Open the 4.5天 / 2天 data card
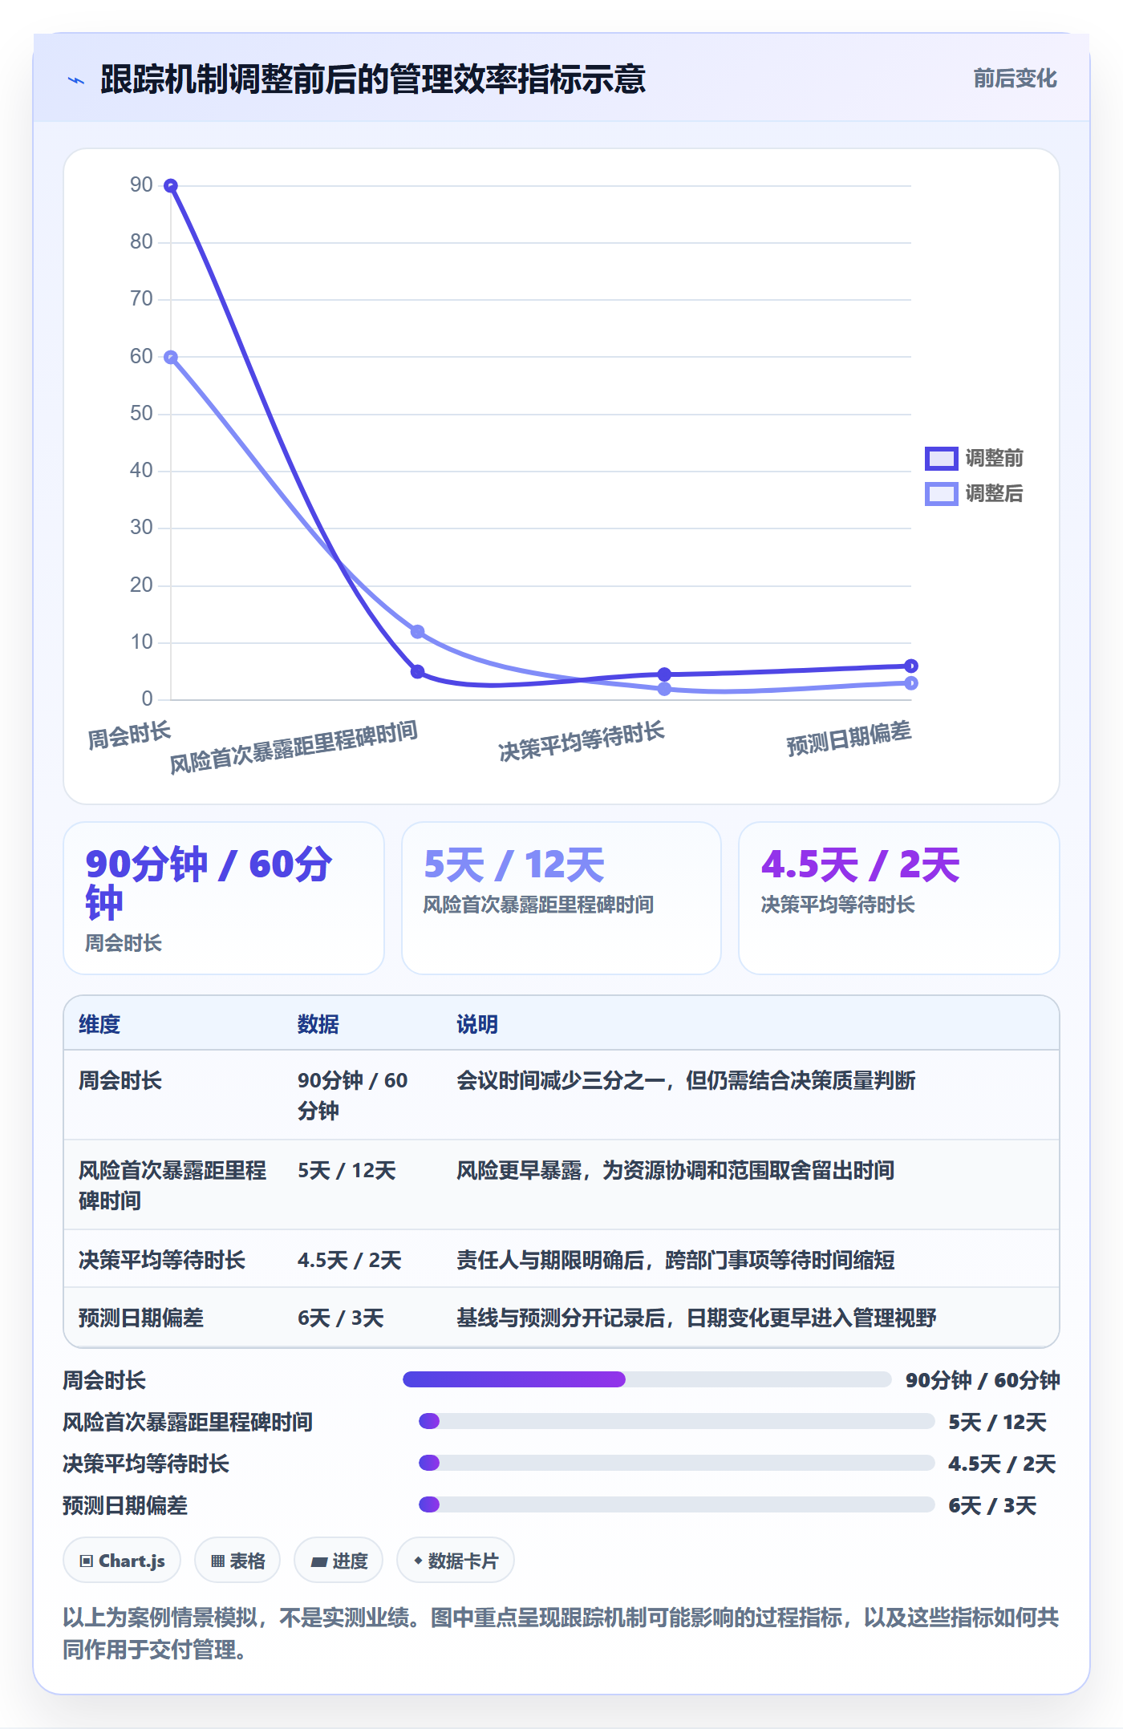 tap(899, 898)
